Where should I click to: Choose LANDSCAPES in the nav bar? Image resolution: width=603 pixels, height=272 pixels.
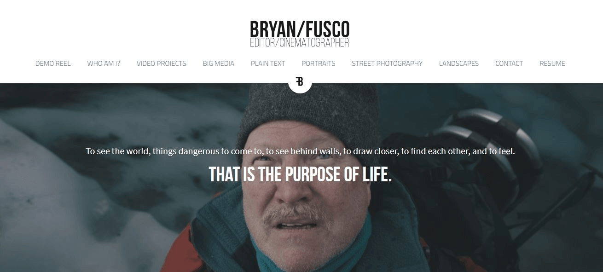point(459,64)
